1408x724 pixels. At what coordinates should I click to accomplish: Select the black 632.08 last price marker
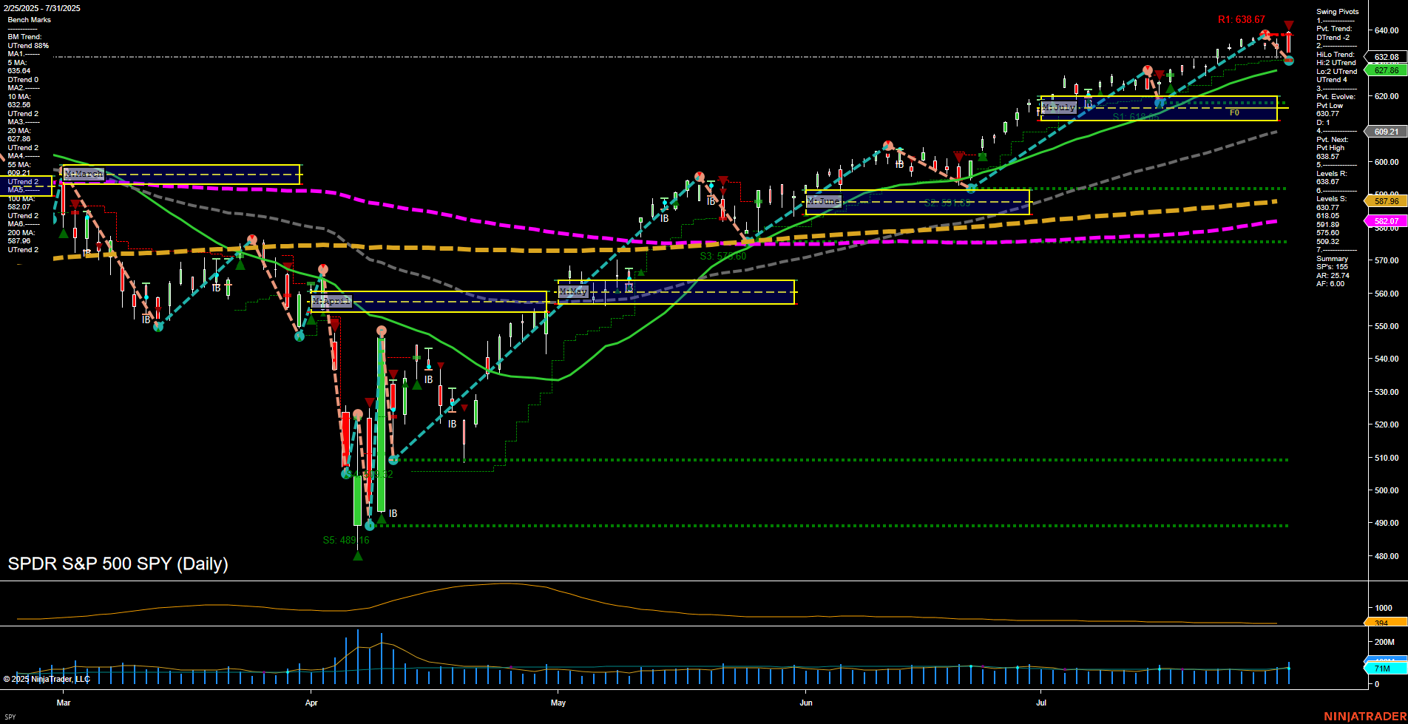[x=1386, y=57]
